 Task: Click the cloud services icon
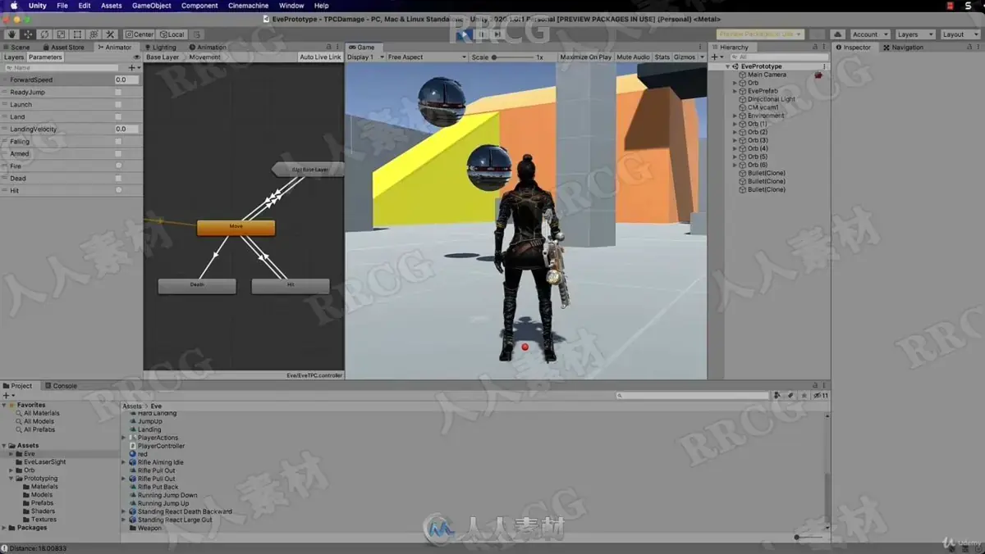(837, 34)
